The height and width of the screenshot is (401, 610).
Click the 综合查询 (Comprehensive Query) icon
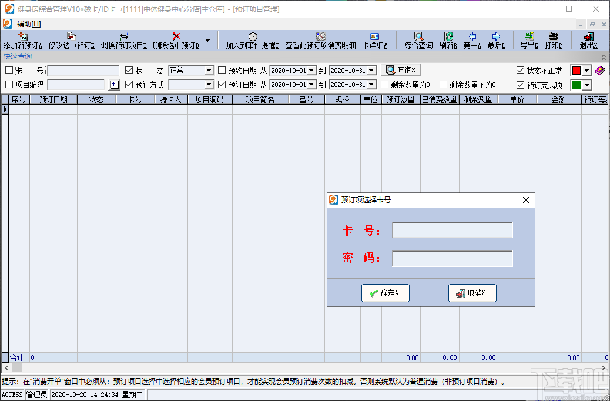point(418,40)
